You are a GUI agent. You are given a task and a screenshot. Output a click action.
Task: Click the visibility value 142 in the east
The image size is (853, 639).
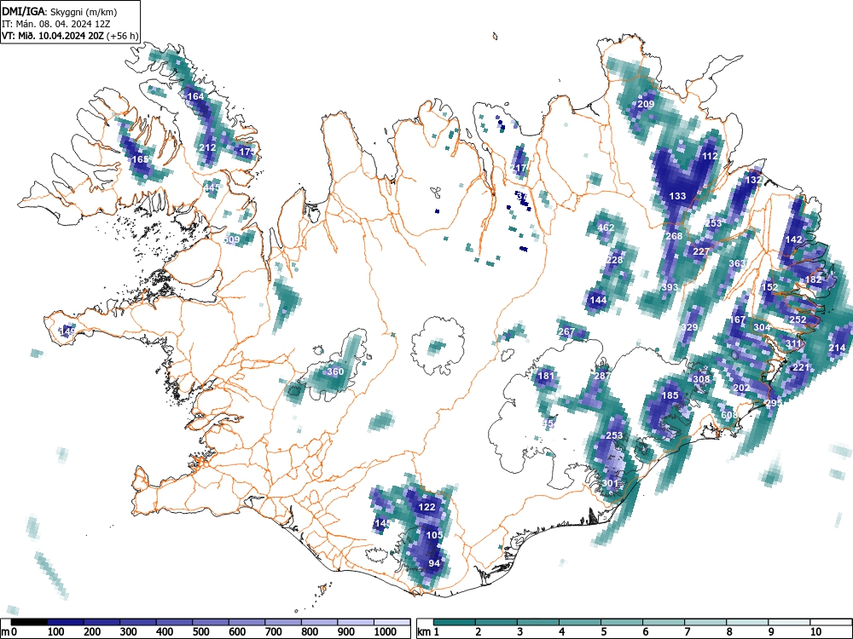coord(793,239)
